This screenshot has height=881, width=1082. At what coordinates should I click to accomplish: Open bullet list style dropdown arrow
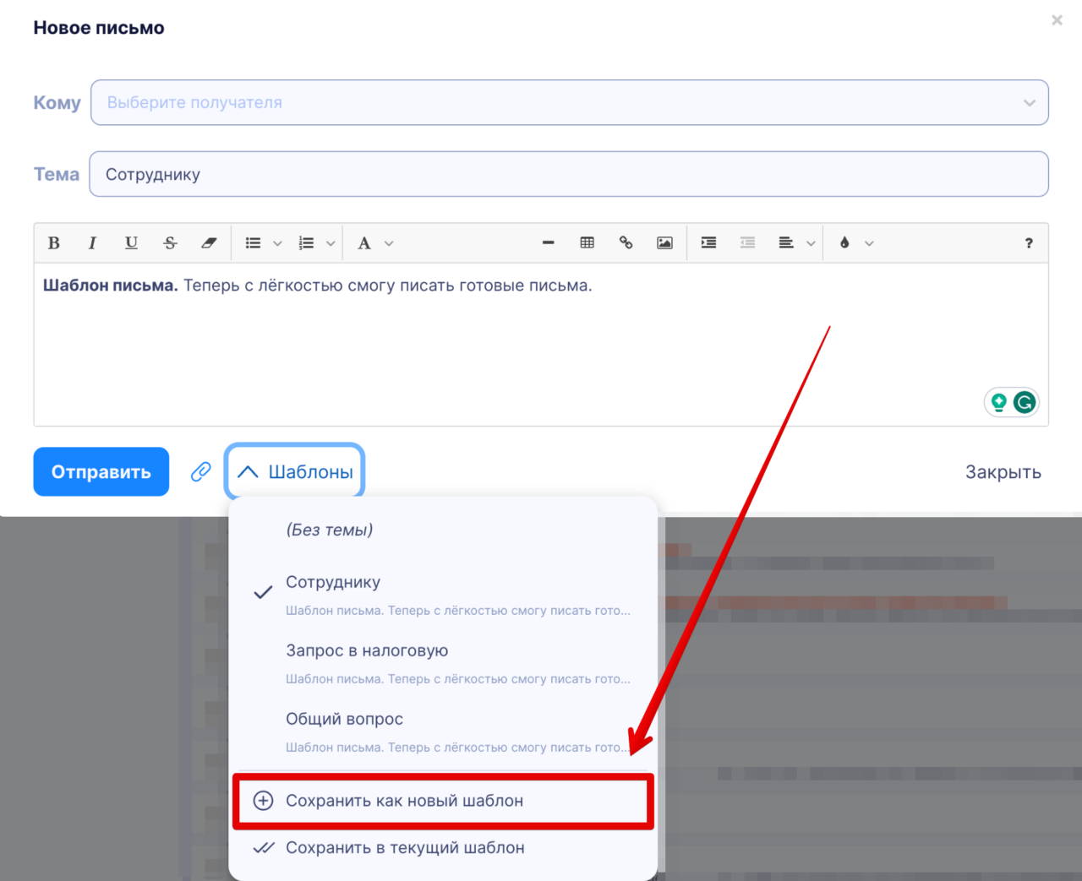pyautogui.click(x=277, y=243)
